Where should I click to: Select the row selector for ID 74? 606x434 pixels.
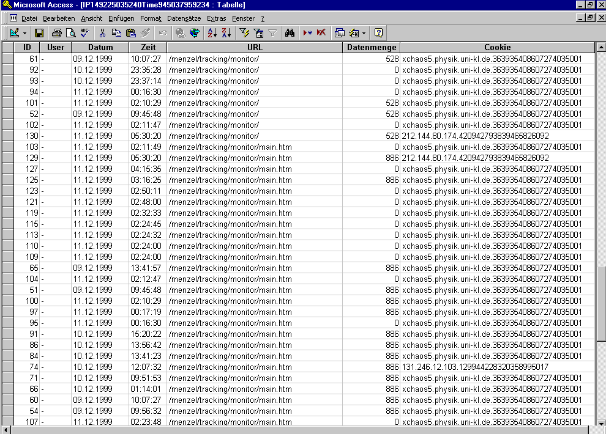click(x=8, y=367)
